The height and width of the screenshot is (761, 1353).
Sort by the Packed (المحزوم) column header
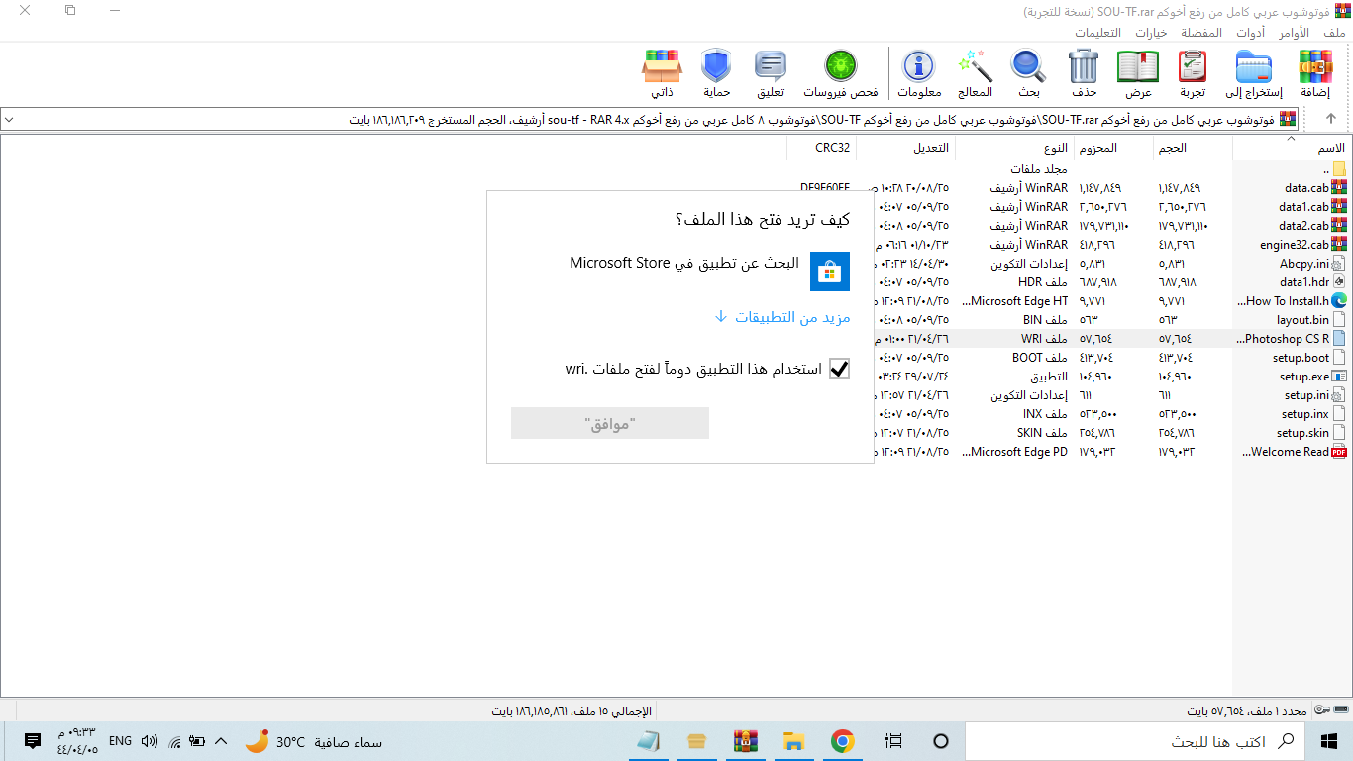point(1113,148)
